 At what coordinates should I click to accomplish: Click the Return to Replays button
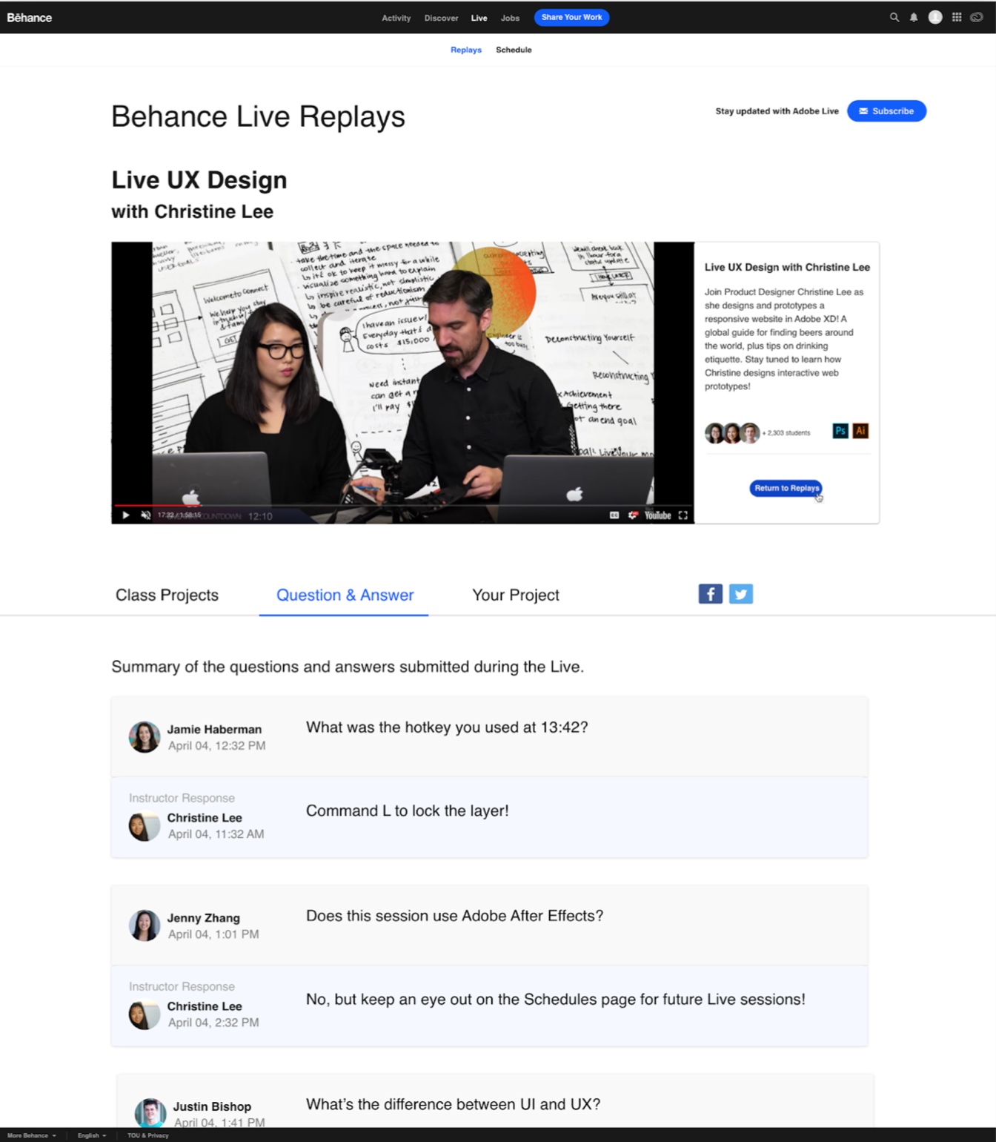coord(786,488)
